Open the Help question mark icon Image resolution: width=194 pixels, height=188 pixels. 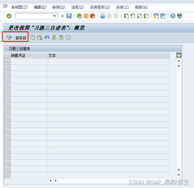173,16
